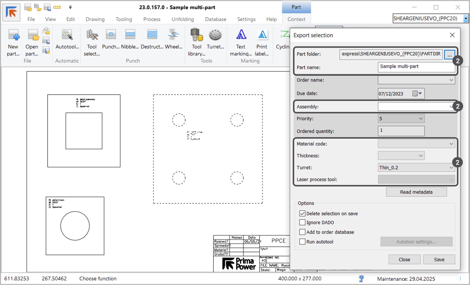This screenshot has height=285, width=470.
Task: Select the Text marking icon
Action: click(241, 36)
